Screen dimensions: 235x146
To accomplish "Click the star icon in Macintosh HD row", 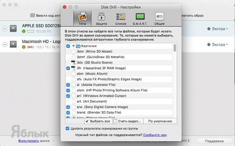I will pos(209,45).
